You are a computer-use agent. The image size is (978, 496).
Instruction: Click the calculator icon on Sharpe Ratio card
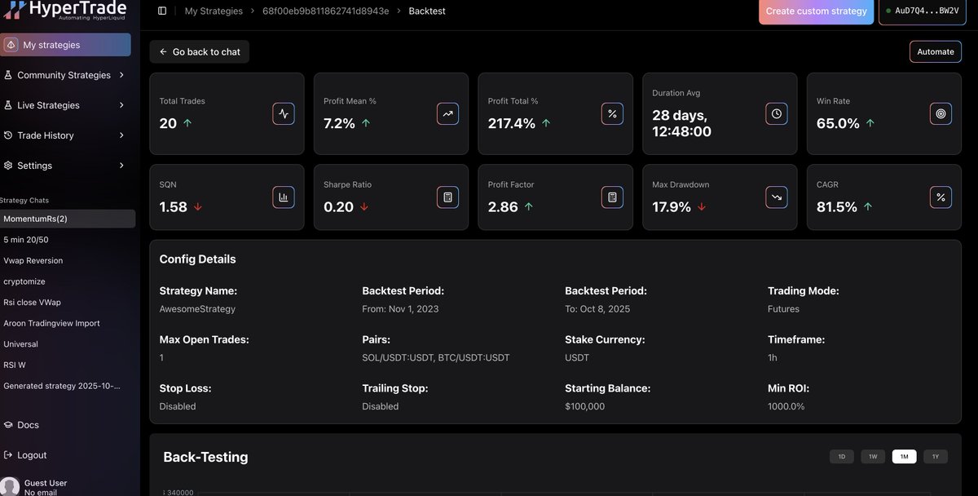click(447, 197)
